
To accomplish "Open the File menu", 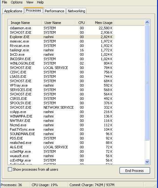I will point(4,2).
